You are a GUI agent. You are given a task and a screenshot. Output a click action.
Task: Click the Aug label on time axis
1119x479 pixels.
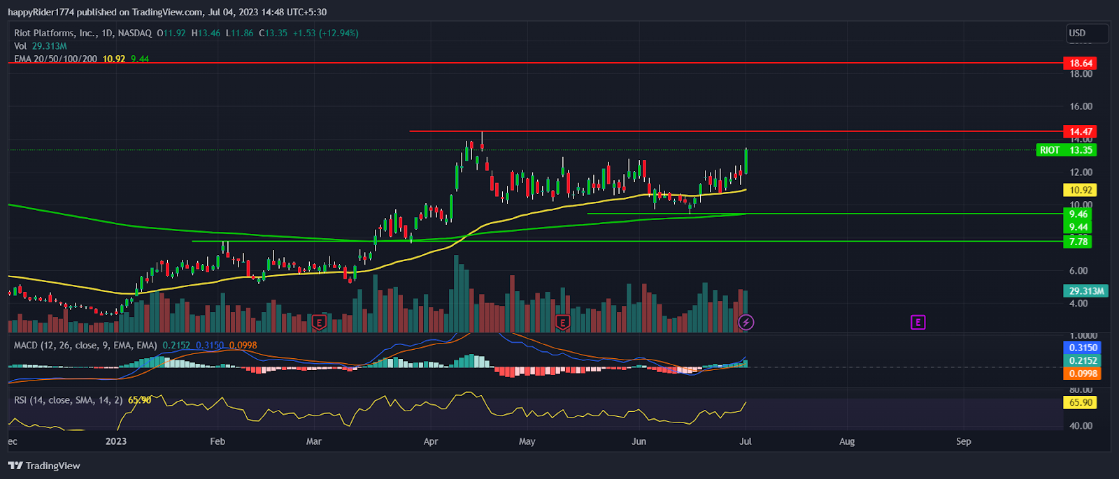point(847,441)
